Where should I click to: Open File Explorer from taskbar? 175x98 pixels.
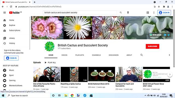(x=66, y=96)
